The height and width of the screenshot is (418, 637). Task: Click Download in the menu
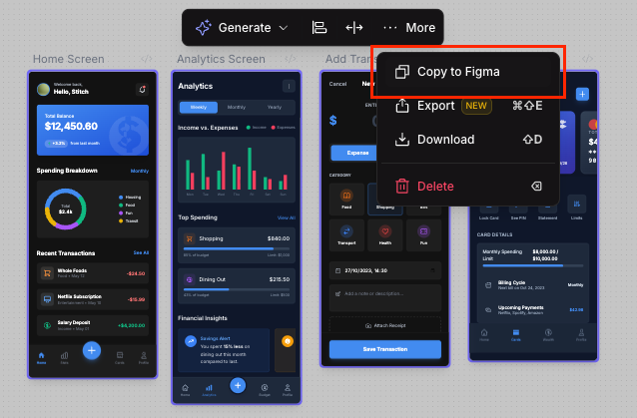445,140
